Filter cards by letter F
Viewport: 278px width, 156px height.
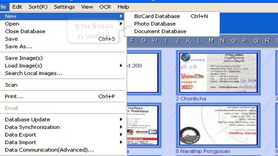132,41
